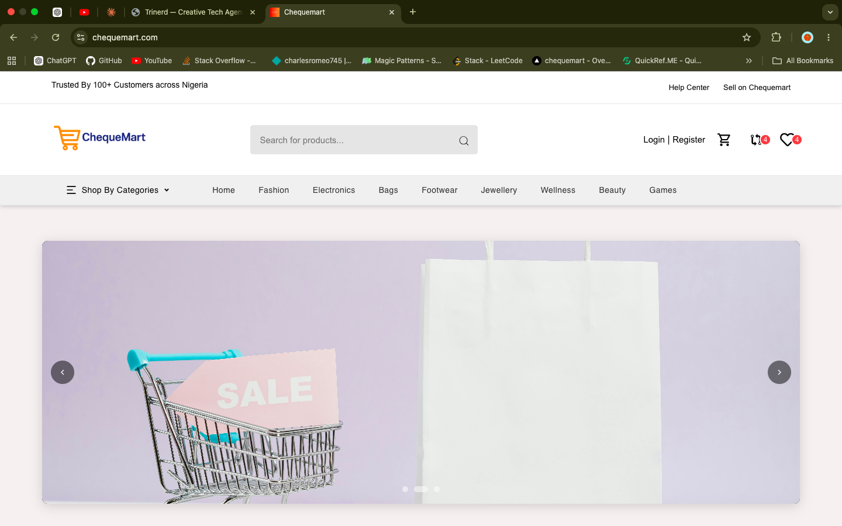The width and height of the screenshot is (842, 526).
Task: Open a new browser tab
Action: point(413,12)
